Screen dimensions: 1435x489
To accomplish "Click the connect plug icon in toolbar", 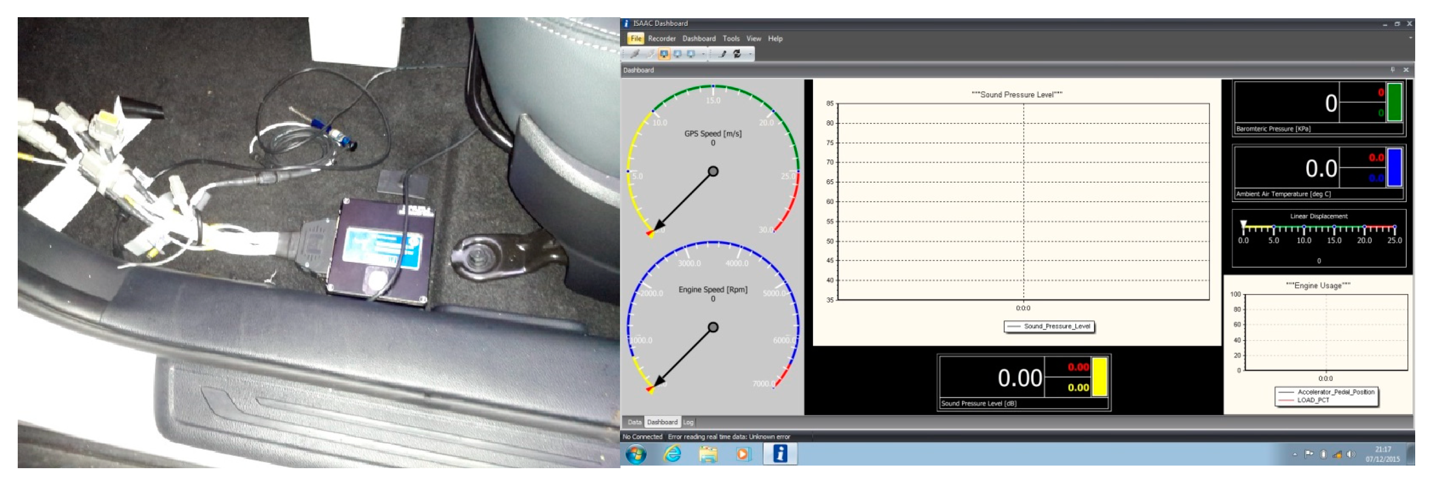I will click(x=635, y=54).
